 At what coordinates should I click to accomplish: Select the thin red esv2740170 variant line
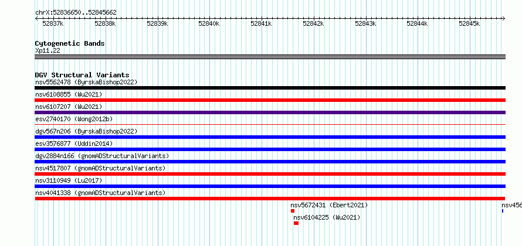pos(270,125)
